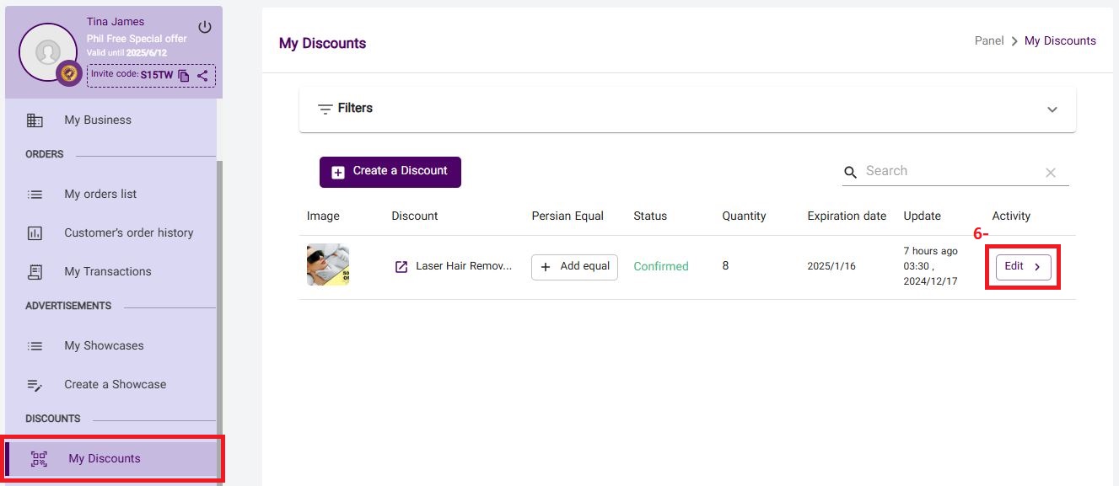1119x486 pixels.
Task: Click Create a Discount button
Action: (x=390, y=171)
